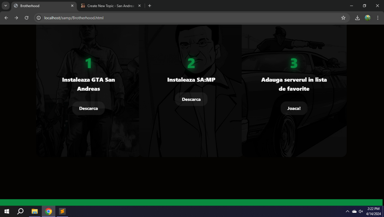
Task: Click the Instaleaza GTA San Andreas heading
Action: [x=88, y=84]
